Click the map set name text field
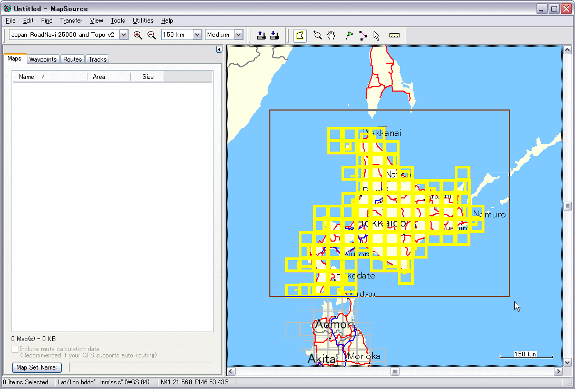This screenshot has width=575, height=389. (141, 367)
